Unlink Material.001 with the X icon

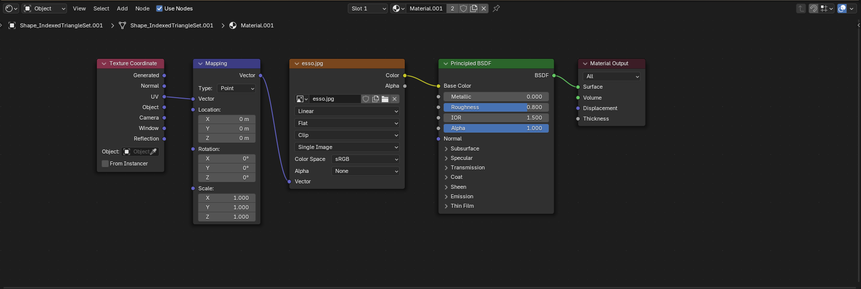click(x=484, y=8)
